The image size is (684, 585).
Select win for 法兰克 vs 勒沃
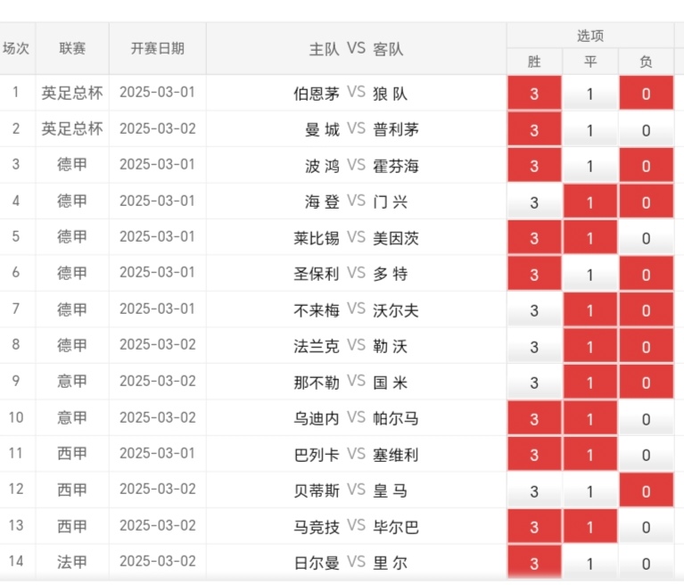tap(534, 346)
